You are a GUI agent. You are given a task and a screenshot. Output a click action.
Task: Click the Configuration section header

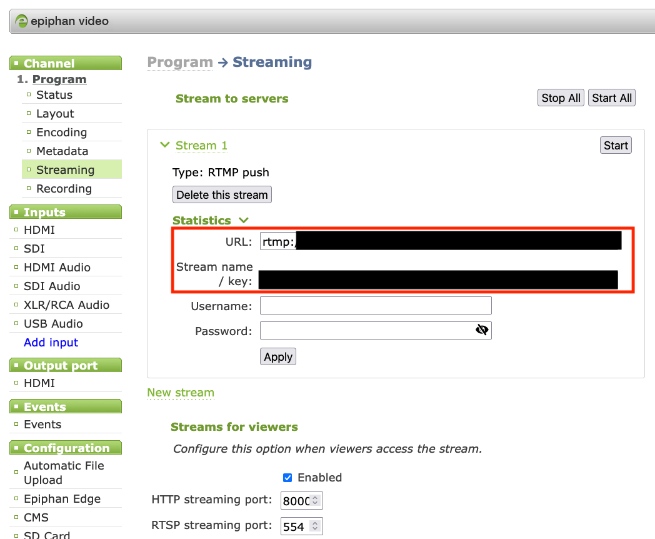coord(66,448)
